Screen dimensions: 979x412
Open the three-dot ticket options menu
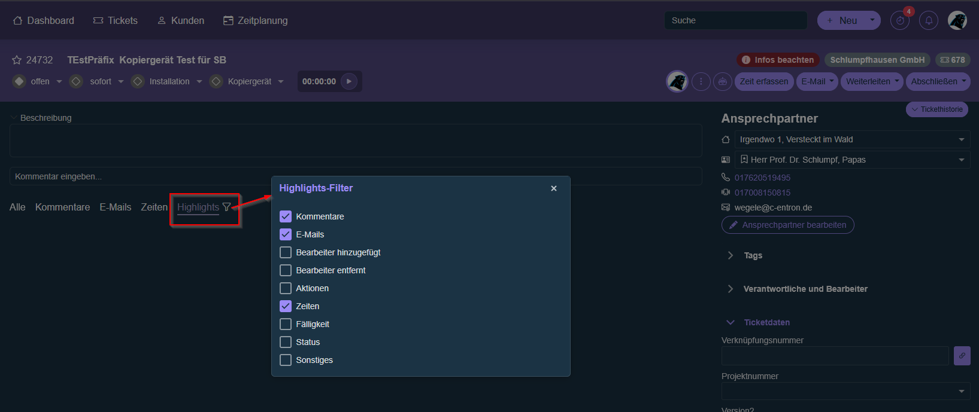pos(701,81)
